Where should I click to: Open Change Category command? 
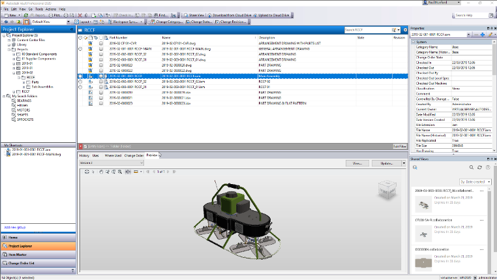click(167, 22)
